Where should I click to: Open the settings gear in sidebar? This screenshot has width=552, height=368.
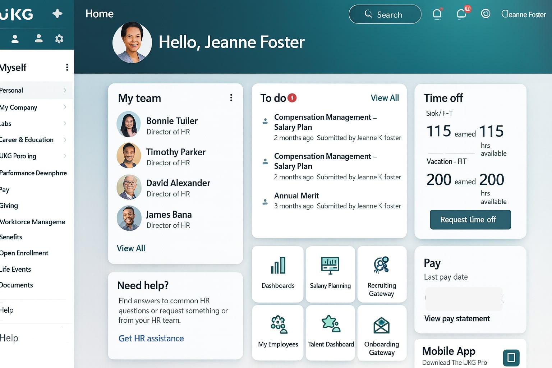click(59, 39)
